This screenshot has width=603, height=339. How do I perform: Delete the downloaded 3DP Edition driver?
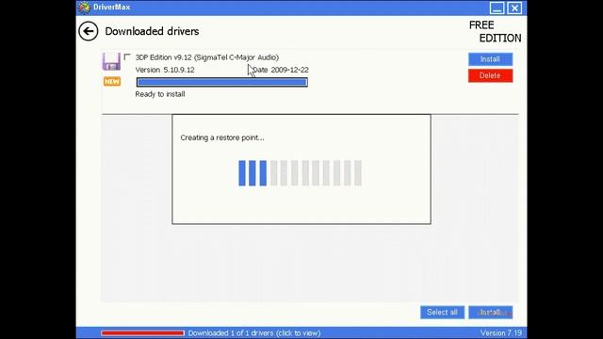click(490, 75)
